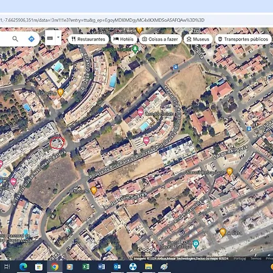
Task: Click the search magnifier icon
Action: pos(15,38)
